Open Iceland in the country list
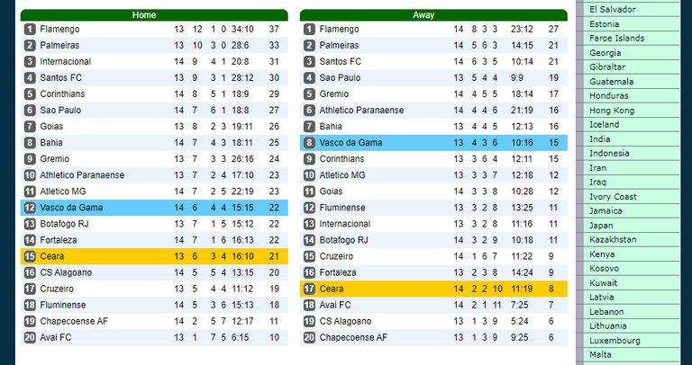The image size is (692, 365). pyautogui.click(x=605, y=125)
